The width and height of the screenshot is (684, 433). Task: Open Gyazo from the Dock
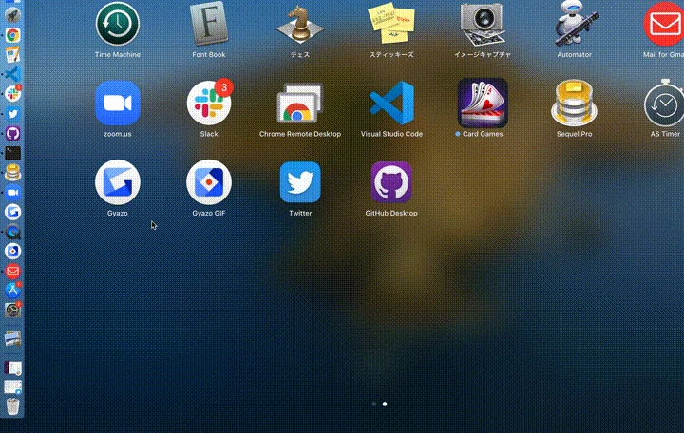[12, 212]
